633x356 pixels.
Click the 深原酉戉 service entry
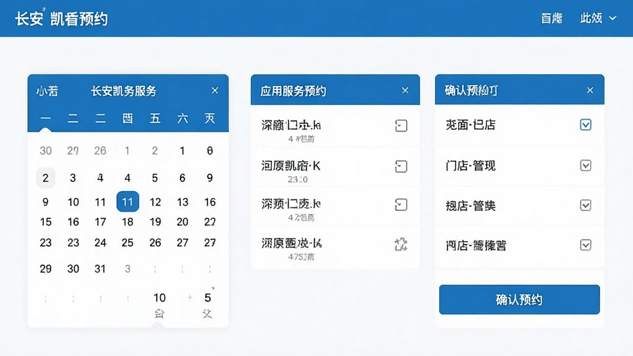(x=335, y=247)
